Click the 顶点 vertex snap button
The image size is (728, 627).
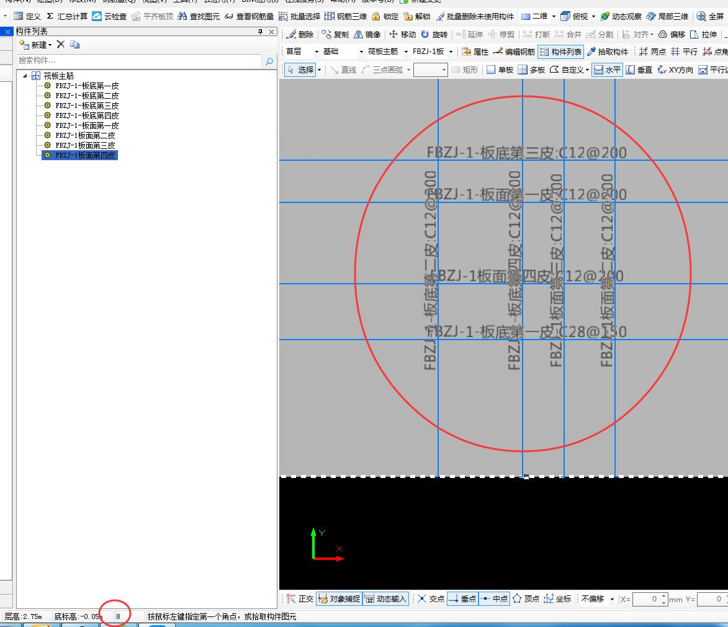[x=526, y=598]
